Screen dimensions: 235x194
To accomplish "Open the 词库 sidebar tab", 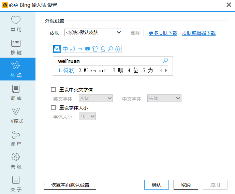I will (x=16, y=92).
